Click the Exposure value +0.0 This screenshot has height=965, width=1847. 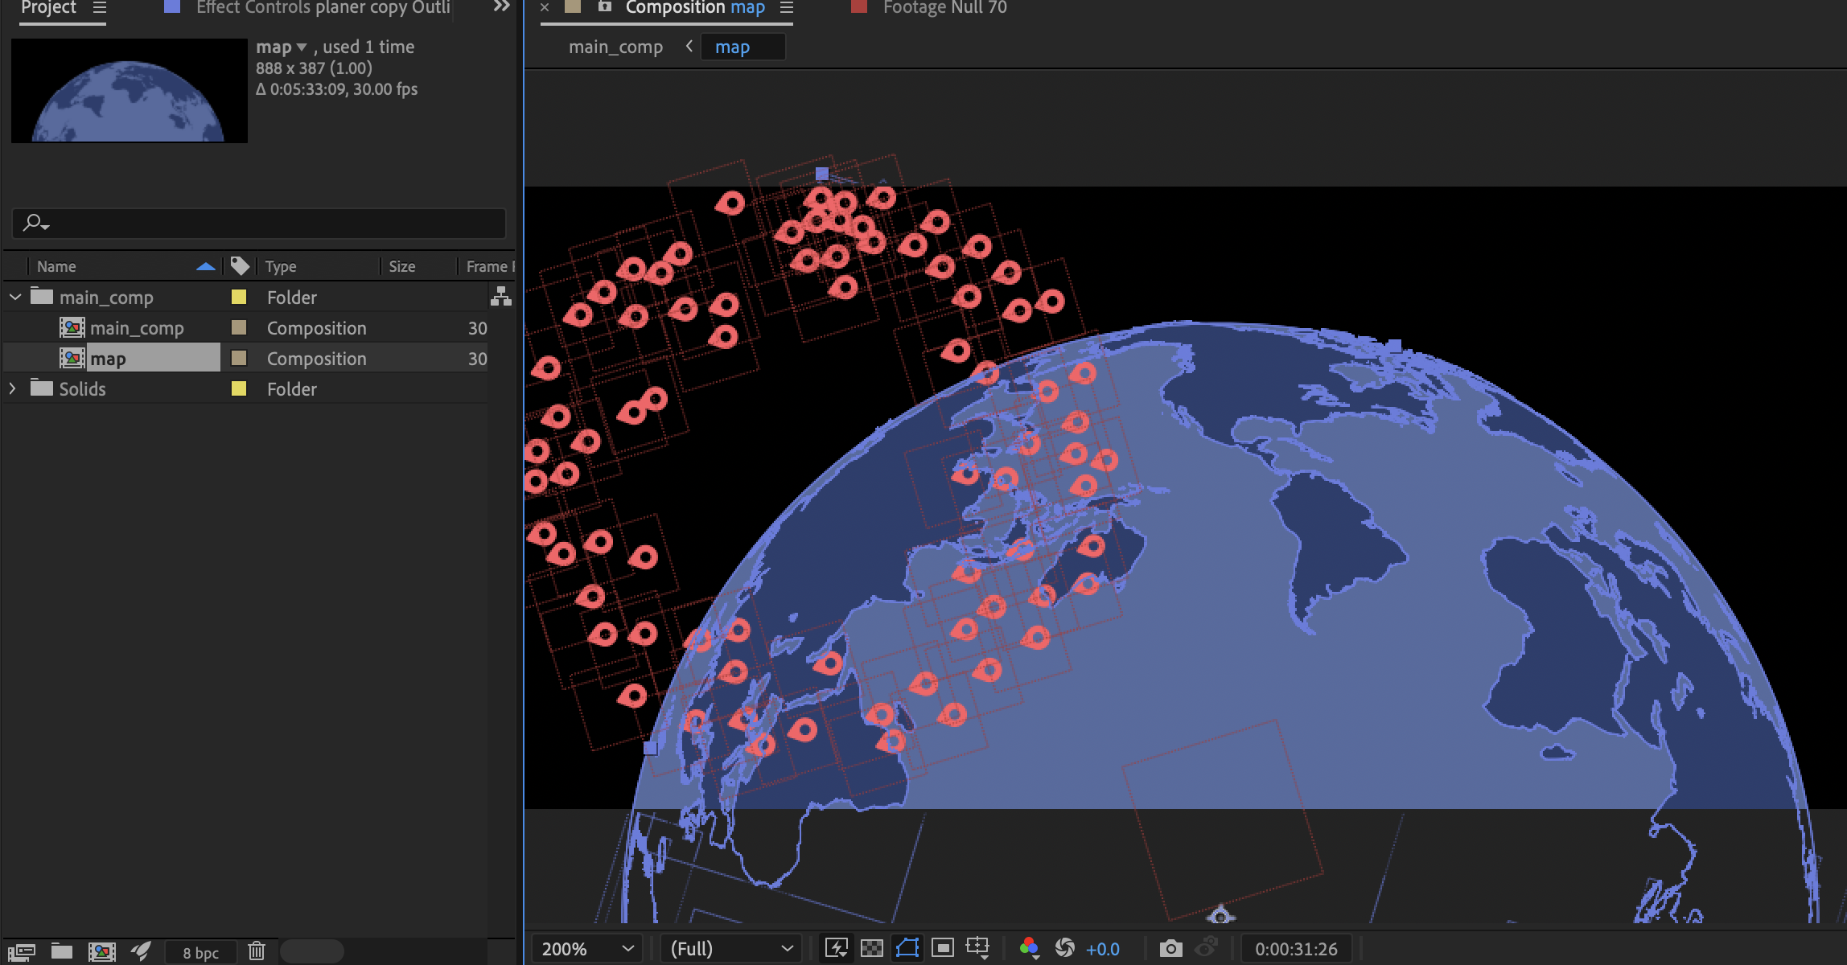pos(1102,949)
